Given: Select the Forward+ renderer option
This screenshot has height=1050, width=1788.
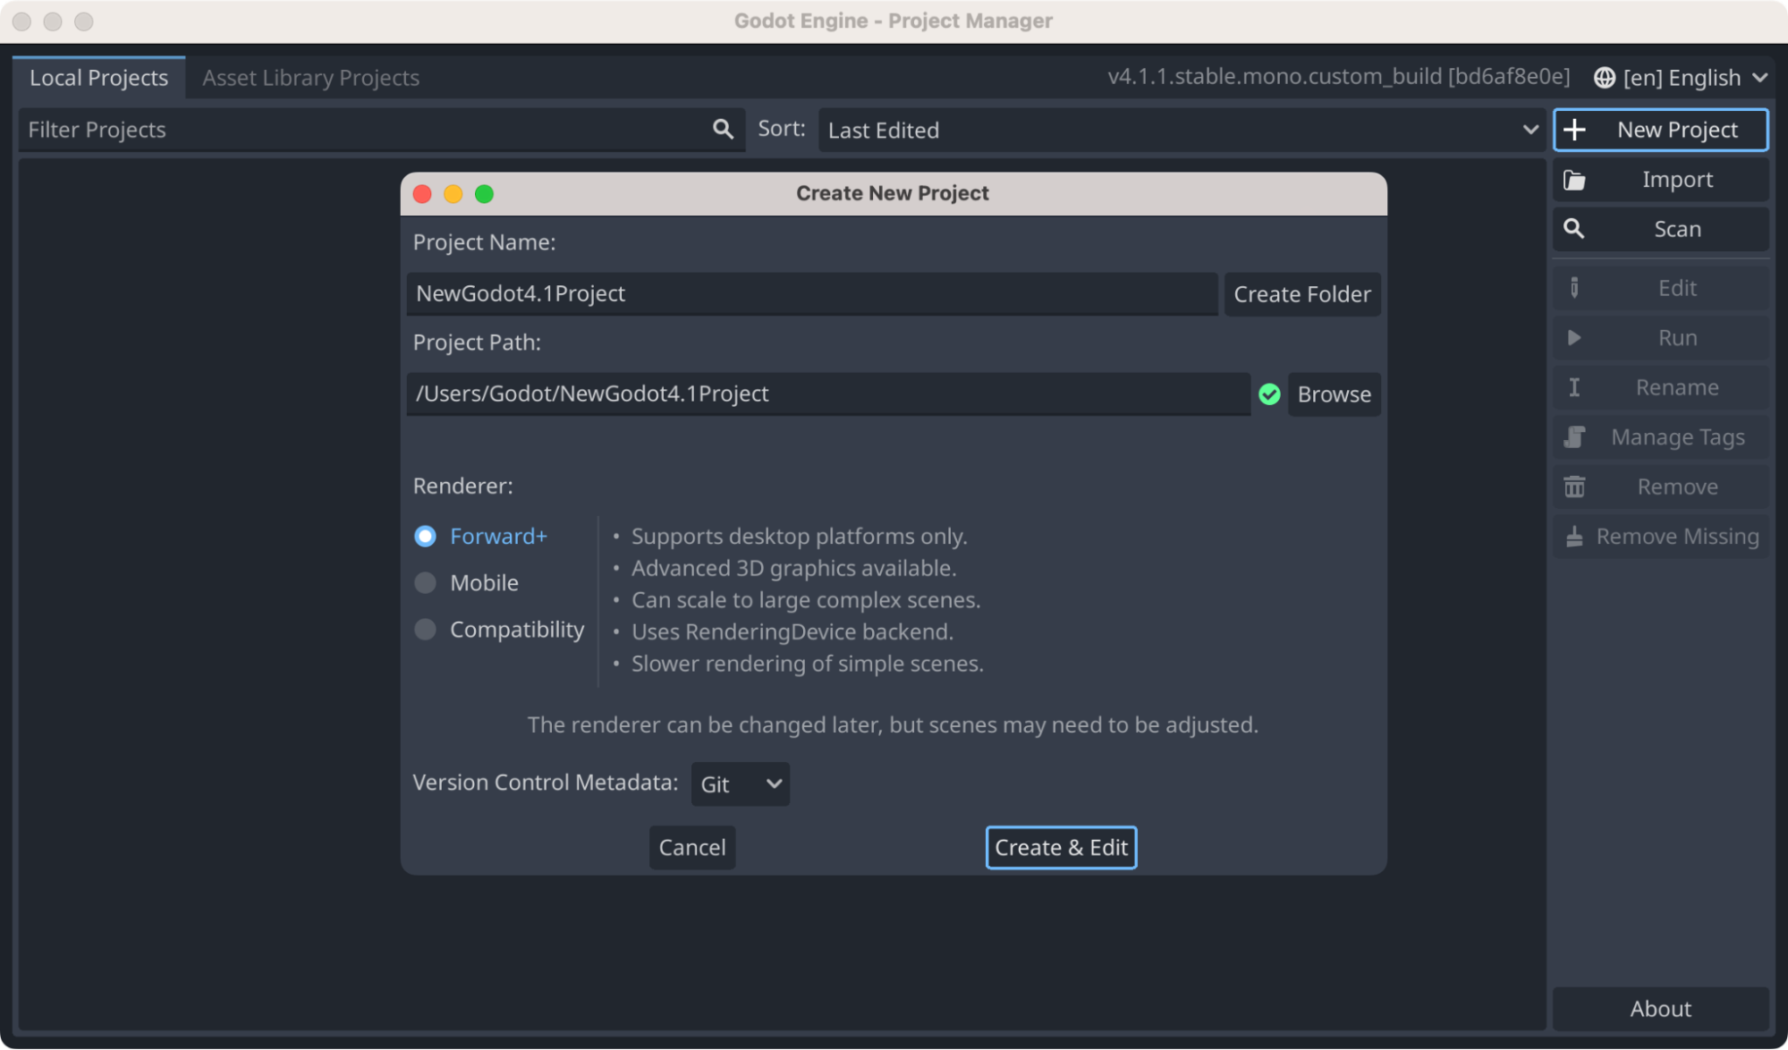Looking at the screenshot, I should (426, 536).
